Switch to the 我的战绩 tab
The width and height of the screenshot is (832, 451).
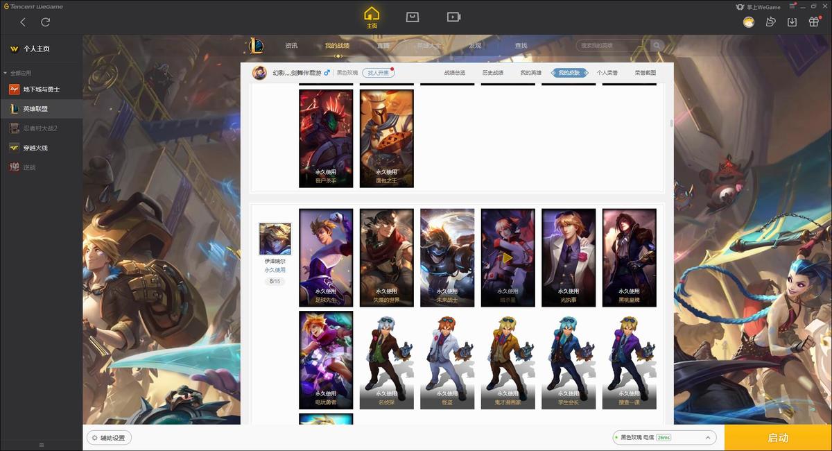coord(337,46)
